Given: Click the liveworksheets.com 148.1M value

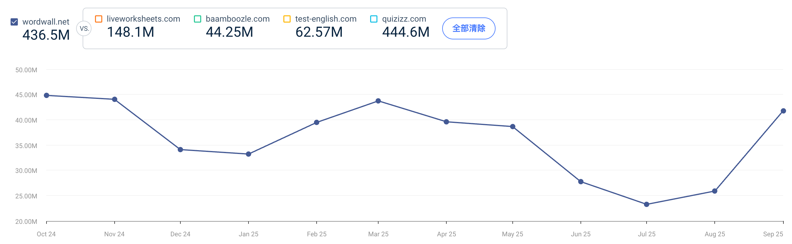Looking at the screenshot, I should pos(130,32).
